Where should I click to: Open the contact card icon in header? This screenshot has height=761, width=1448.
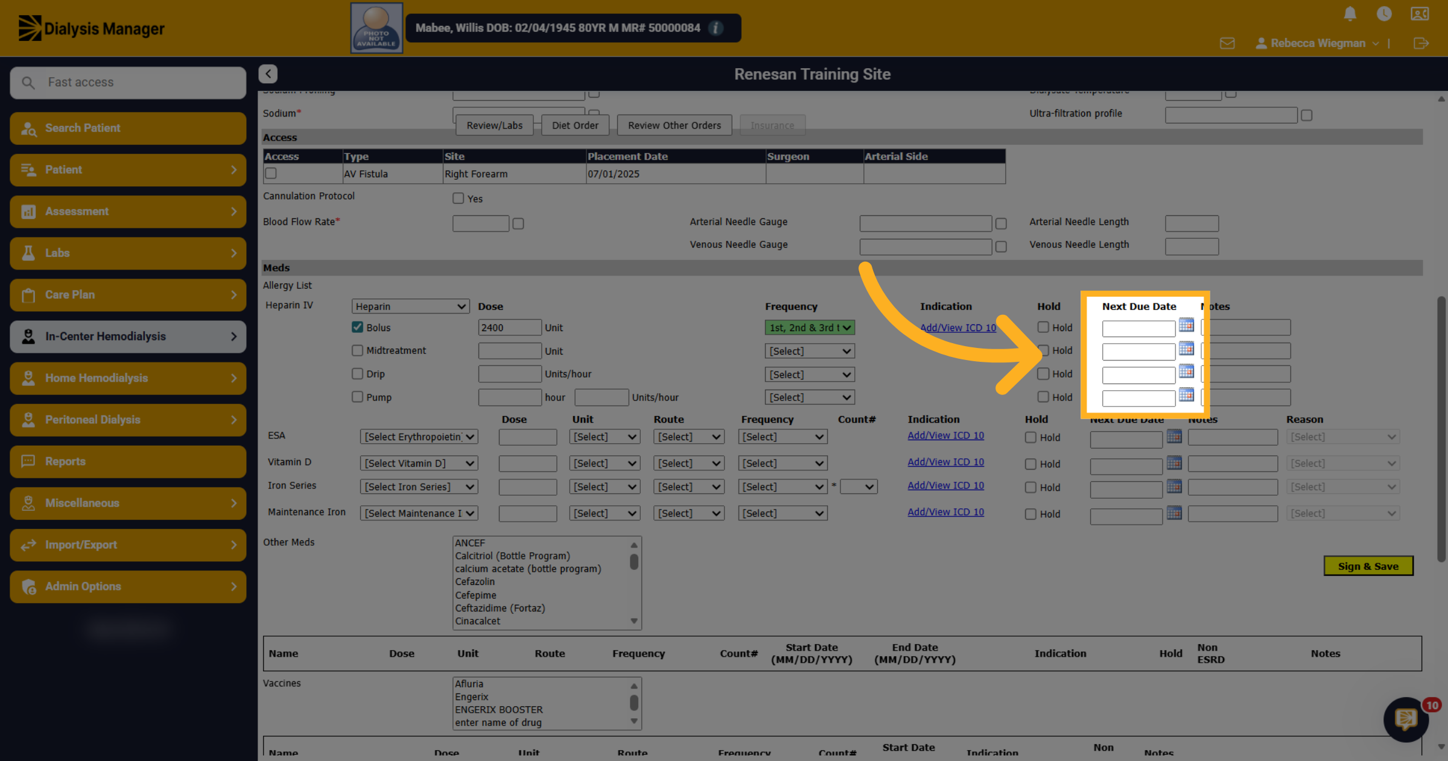[1420, 13]
